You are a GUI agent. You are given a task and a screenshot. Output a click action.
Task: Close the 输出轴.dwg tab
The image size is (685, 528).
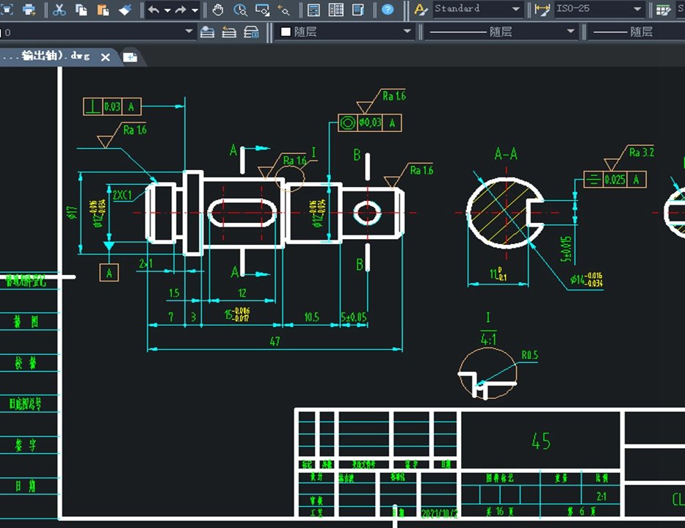[105, 57]
